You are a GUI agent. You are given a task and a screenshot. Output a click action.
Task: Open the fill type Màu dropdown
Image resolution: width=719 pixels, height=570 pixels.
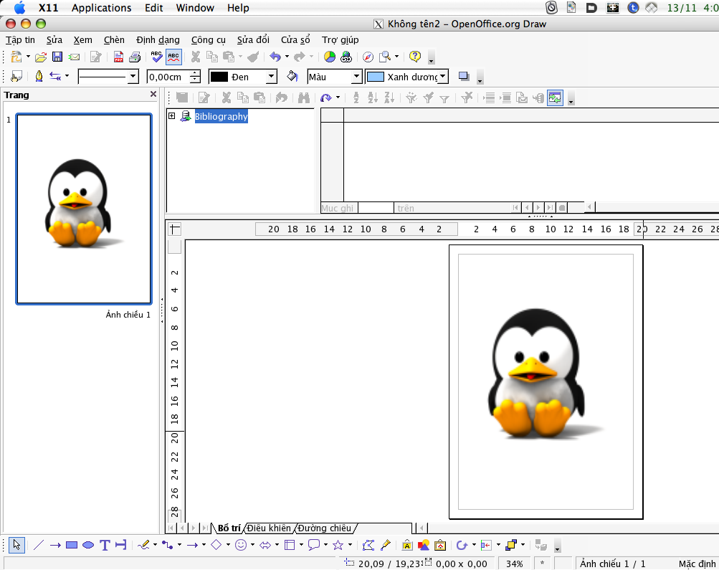tap(357, 77)
